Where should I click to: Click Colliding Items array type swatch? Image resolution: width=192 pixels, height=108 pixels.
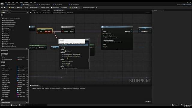(x=17, y=79)
